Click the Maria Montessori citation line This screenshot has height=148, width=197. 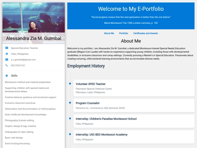pos(131,23)
